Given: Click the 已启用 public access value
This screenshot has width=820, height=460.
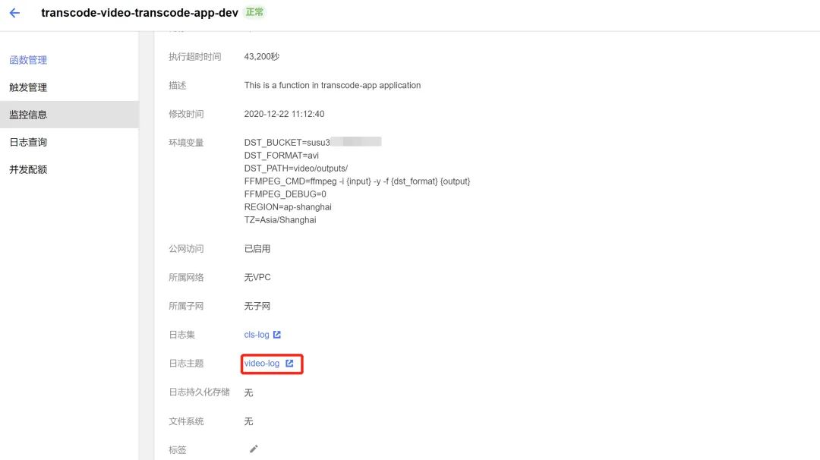Looking at the screenshot, I should [x=257, y=249].
